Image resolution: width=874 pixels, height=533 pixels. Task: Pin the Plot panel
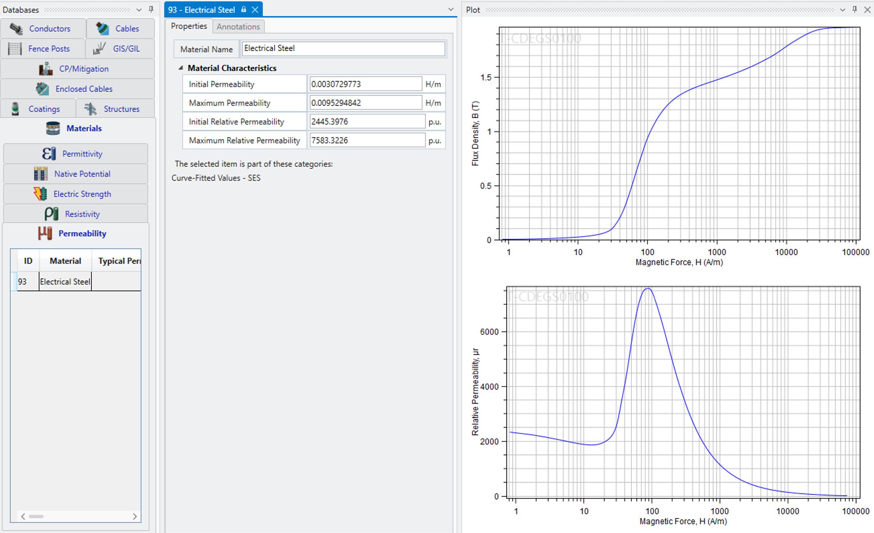(855, 9)
